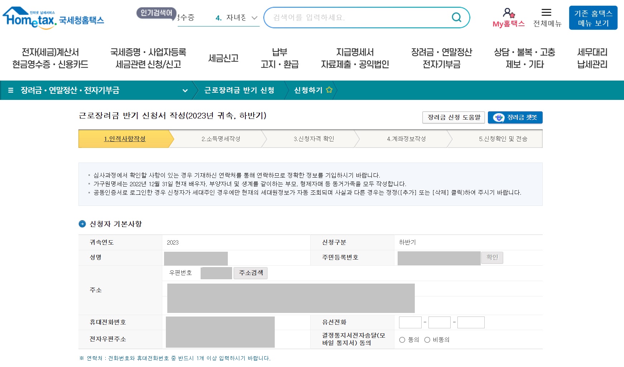Open the 세금신고 menu

[224, 58]
